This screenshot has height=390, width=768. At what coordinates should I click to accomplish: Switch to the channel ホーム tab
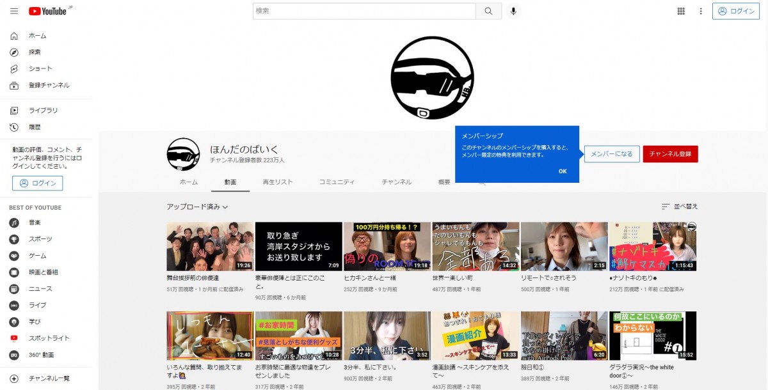click(x=189, y=182)
